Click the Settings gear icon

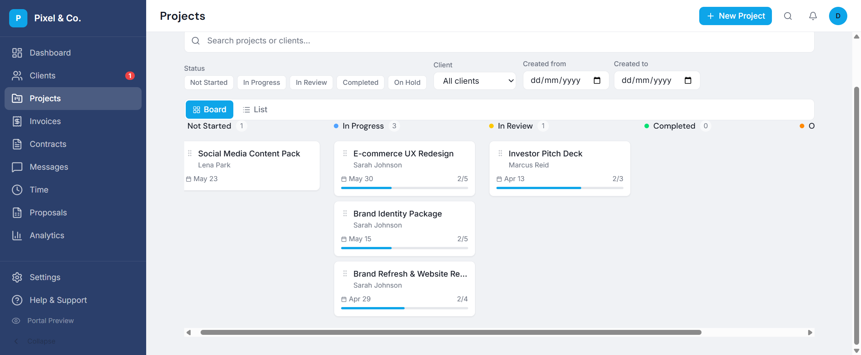(17, 277)
